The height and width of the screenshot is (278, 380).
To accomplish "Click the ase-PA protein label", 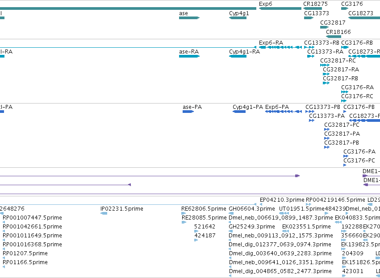I will point(192,107).
